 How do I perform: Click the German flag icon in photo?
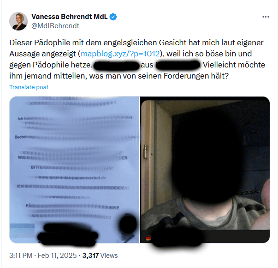(x=148, y=238)
